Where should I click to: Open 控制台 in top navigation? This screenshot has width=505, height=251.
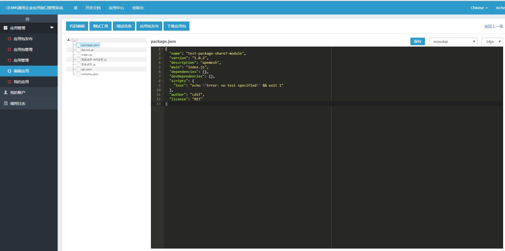(138, 8)
